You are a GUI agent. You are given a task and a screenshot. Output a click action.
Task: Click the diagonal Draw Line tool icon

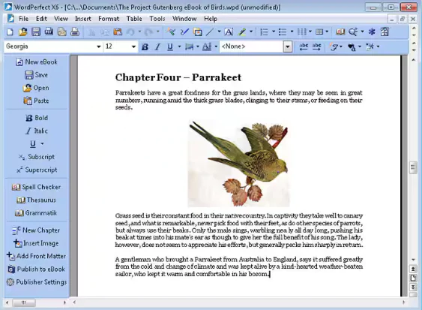[210, 32]
